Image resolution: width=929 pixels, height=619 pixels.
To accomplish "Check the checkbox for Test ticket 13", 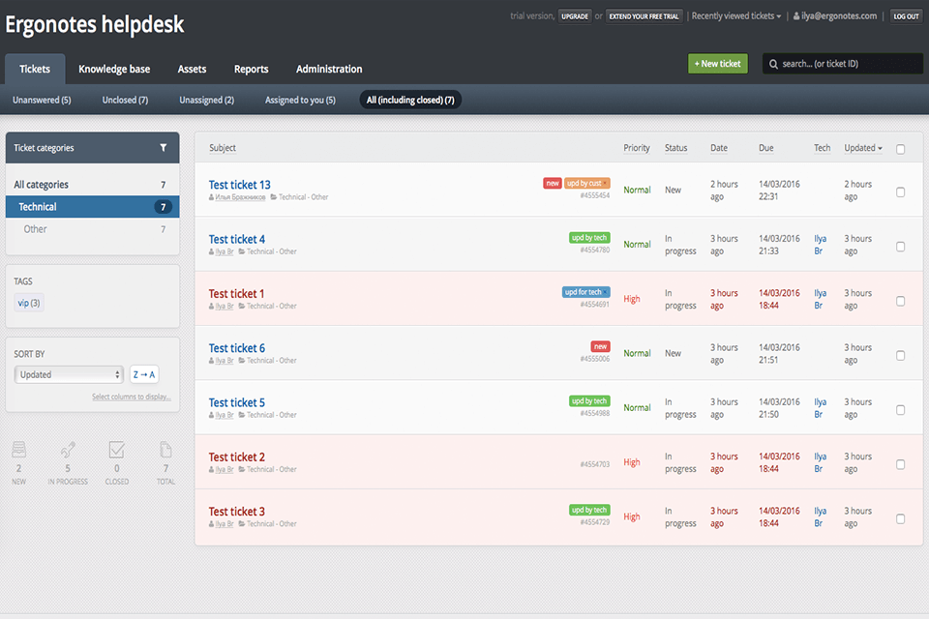I will click(900, 191).
